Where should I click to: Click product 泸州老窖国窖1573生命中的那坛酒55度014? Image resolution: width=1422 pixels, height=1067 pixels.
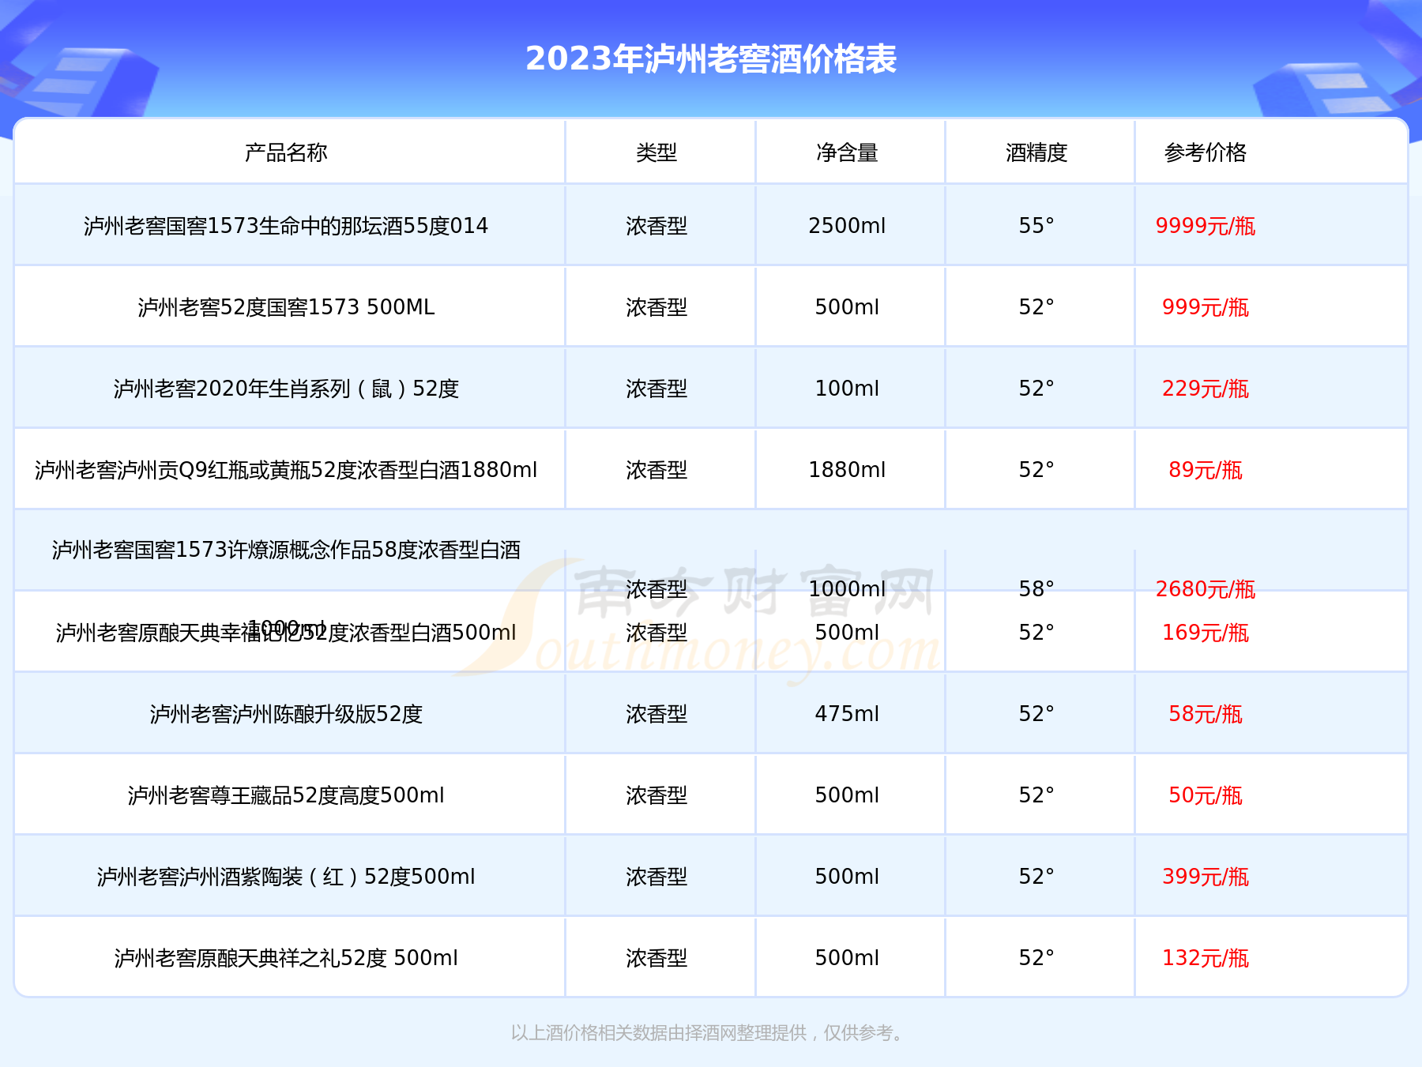tap(286, 226)
